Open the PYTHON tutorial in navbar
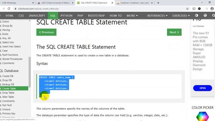 tap(67, 15)
